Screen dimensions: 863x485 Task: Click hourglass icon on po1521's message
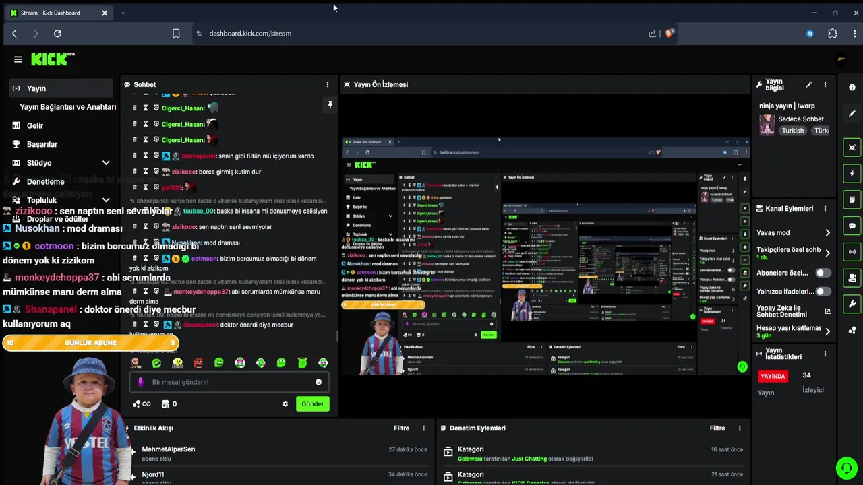pyautogui.click(x=146, y=187)
